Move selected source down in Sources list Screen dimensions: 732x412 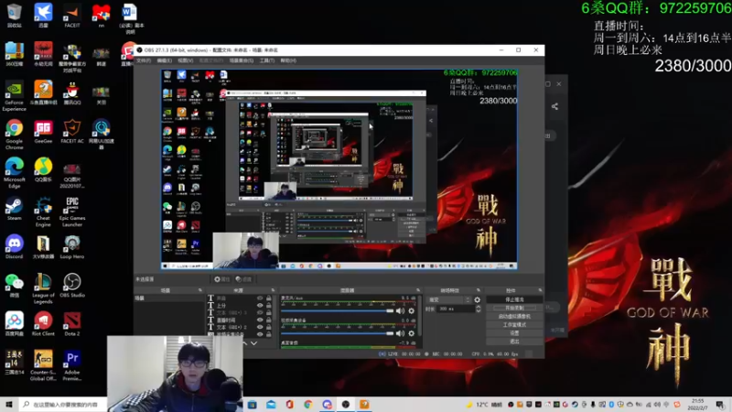tap(254, 343)
